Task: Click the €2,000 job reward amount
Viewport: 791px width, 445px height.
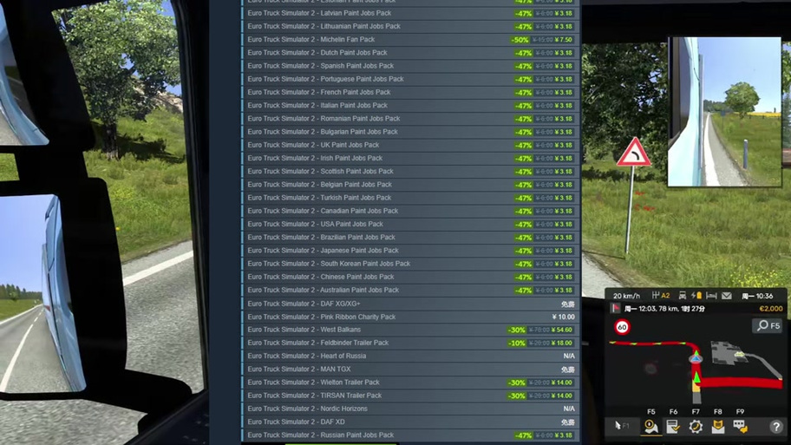Action: pyautogui.click(x=771, y=308)
